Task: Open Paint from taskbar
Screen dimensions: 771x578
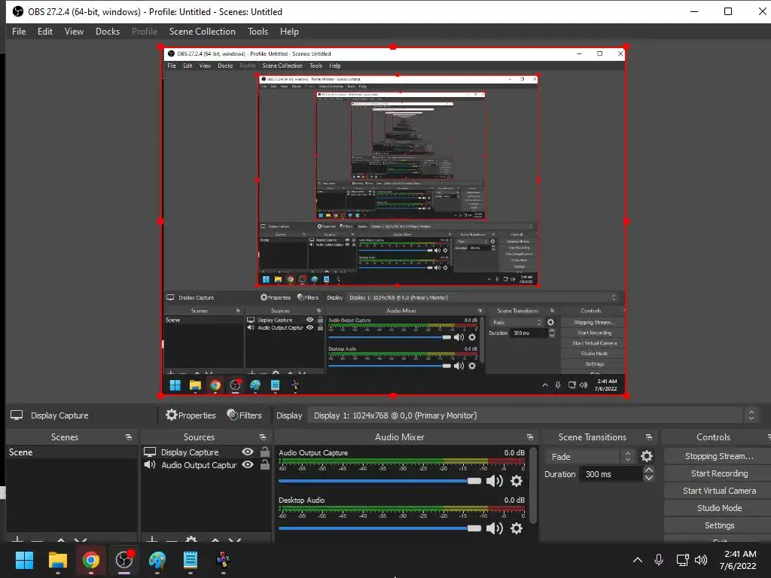Action: coord(157,560)
